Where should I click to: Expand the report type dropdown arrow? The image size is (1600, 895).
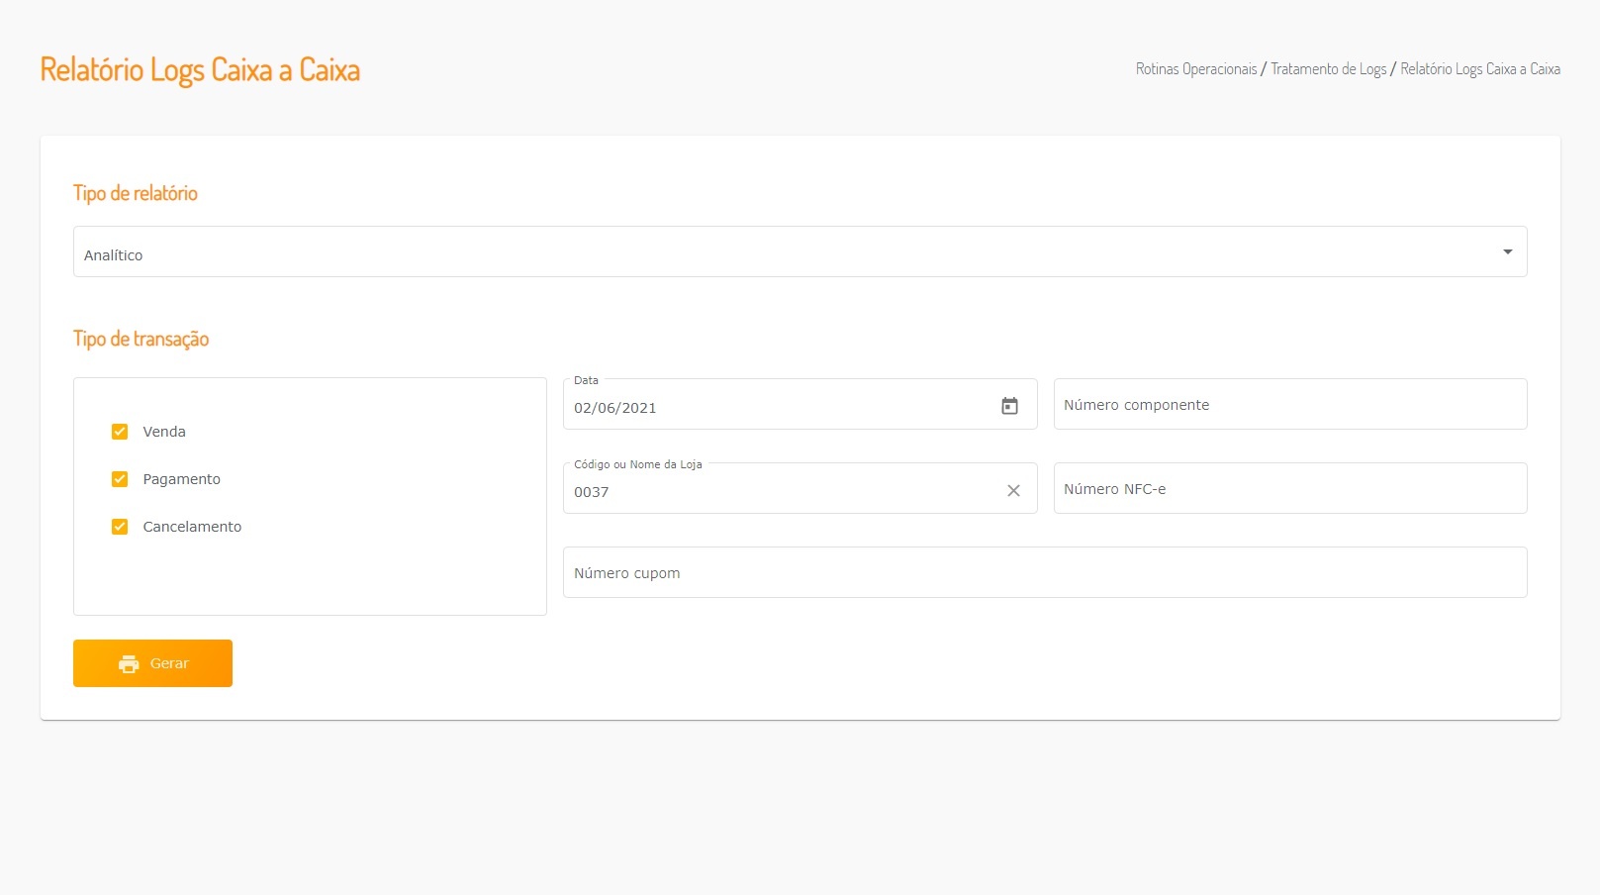click(1507, 252)
